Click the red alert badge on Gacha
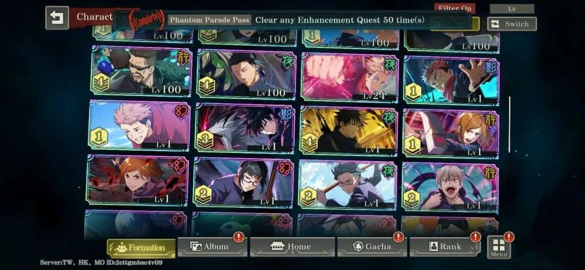The height and width of the screenshot is (270, 585). point(398,237)
